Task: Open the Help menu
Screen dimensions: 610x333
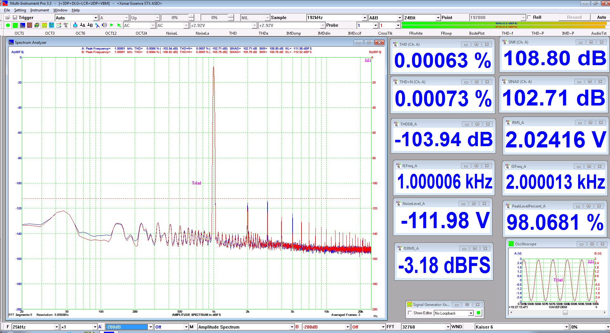Action: click(76, 10)
